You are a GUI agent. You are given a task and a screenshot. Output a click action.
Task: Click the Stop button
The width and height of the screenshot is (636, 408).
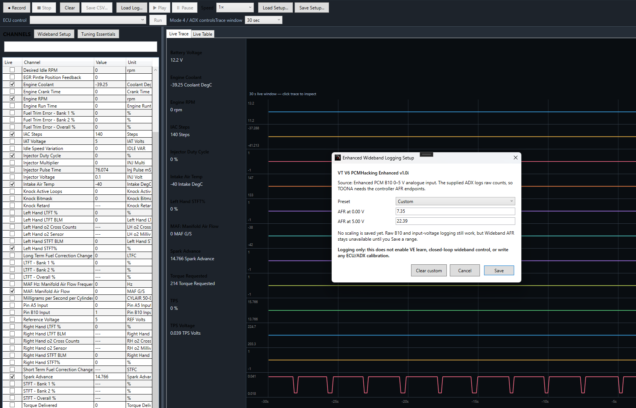point(44,8)
